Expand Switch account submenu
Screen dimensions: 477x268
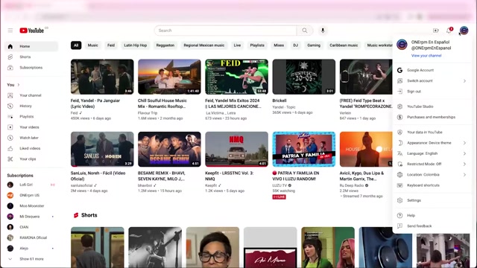(x=432, y=81)
